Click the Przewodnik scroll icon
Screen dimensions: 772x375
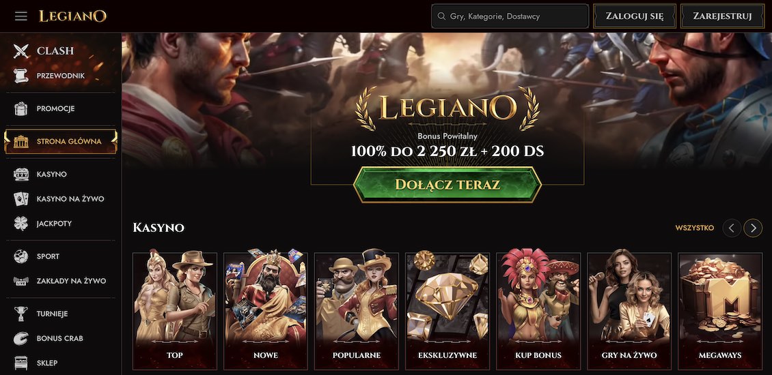coord(20,76)
